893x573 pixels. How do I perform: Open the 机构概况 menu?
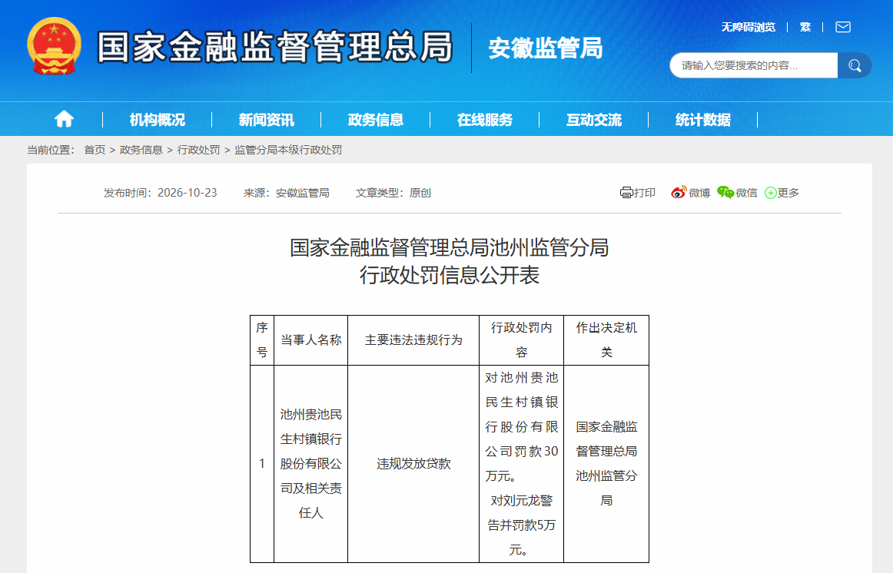pos(158,120)
